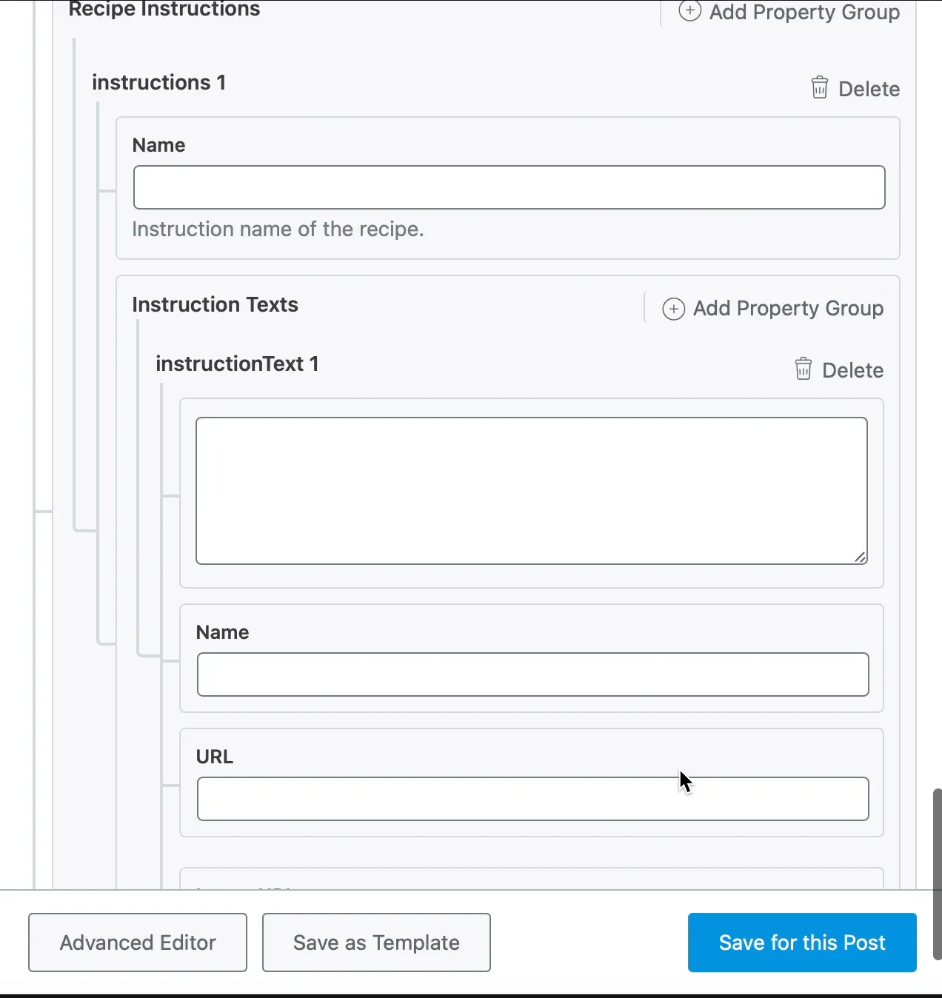Click the Instruction Texts section heading

coord(215,304)
